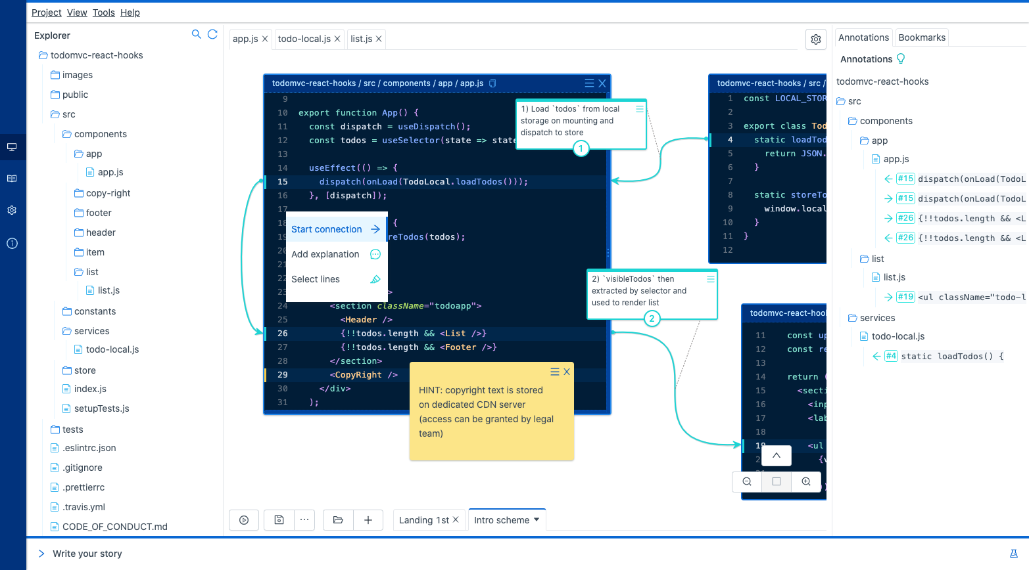Close the todo-local.js file tab
The width and height of the screenshot is (1029, 570).
[x=337, y=39]
